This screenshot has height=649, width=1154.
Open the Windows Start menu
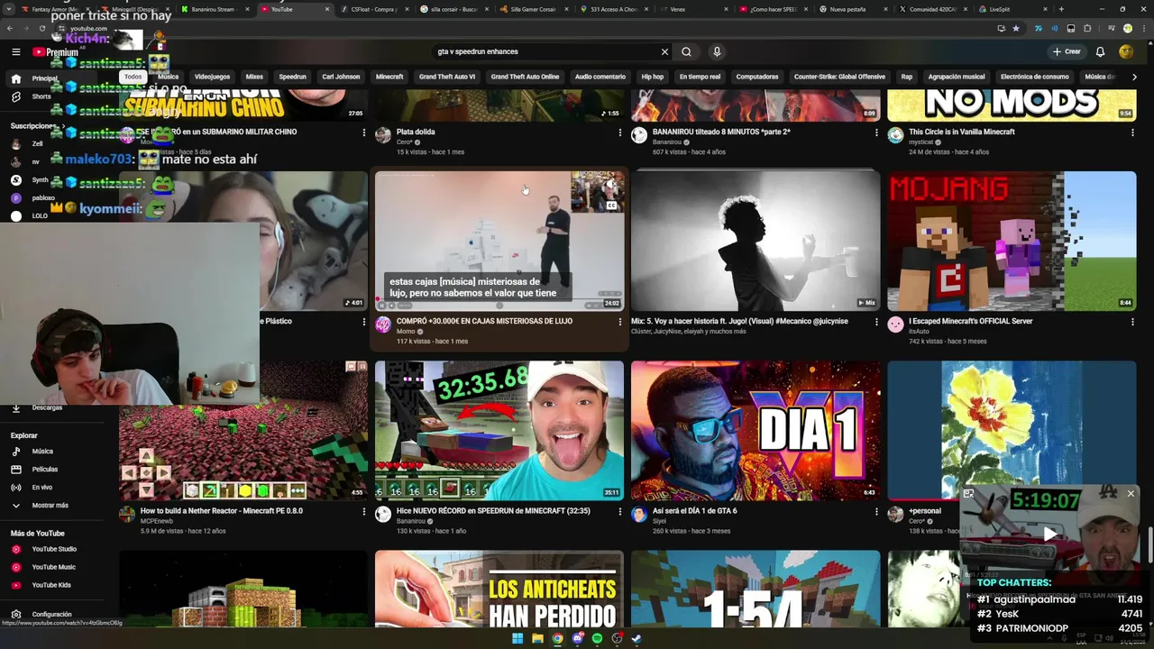pos(517,639)
